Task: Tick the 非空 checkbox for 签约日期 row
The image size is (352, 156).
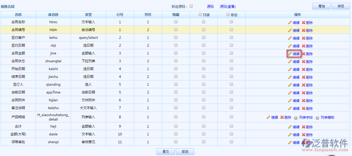Action: click(232, 45)
